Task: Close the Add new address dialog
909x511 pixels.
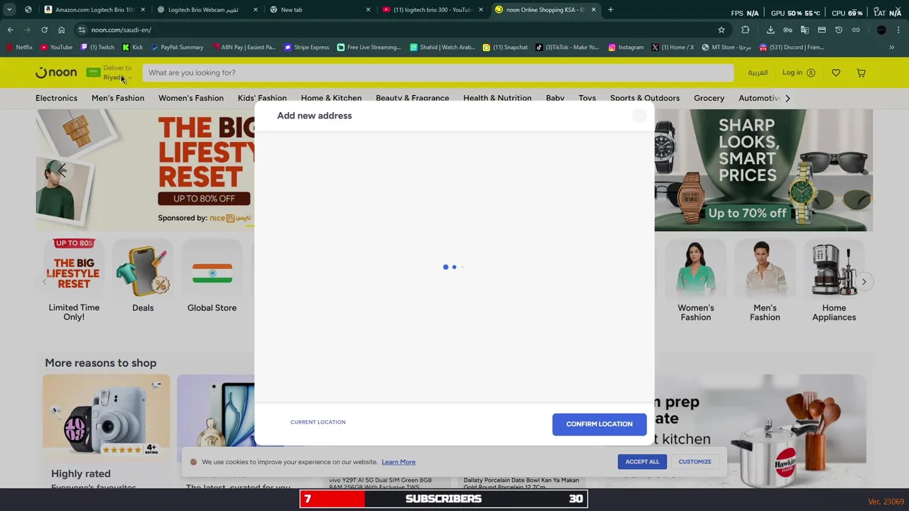Action: [639, 116]
